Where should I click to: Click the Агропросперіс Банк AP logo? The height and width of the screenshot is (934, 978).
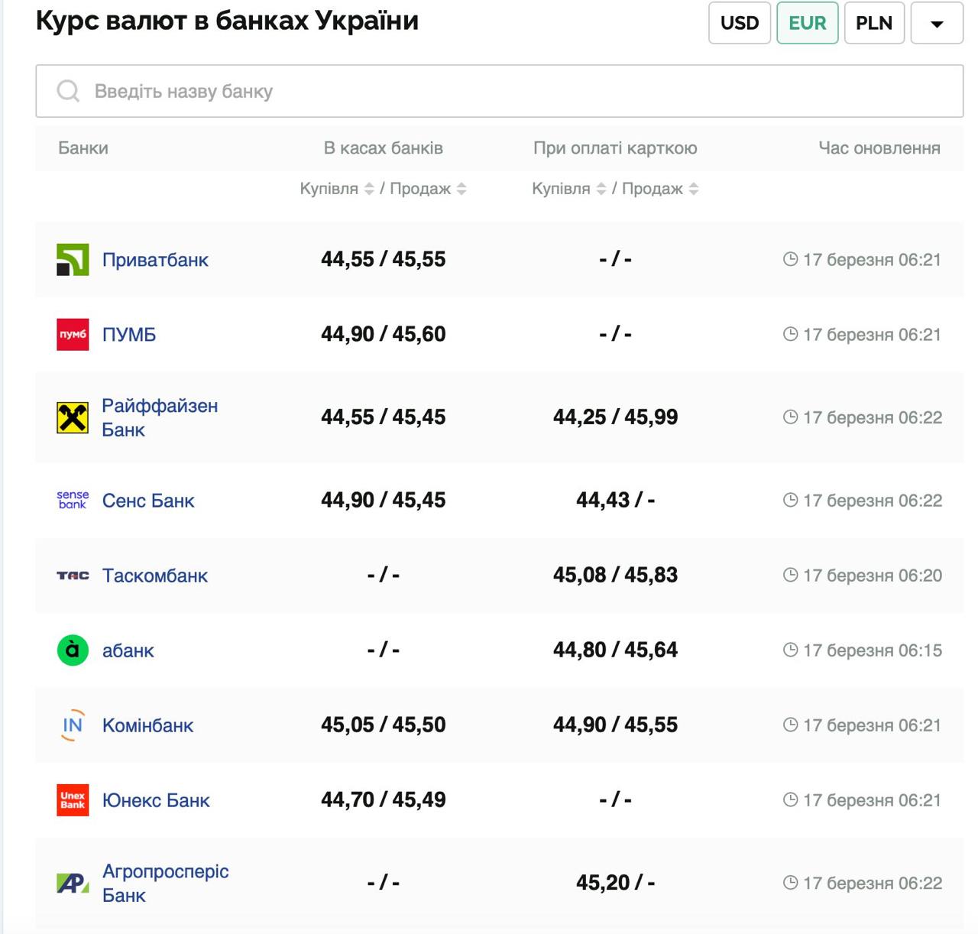coord(73,883)
